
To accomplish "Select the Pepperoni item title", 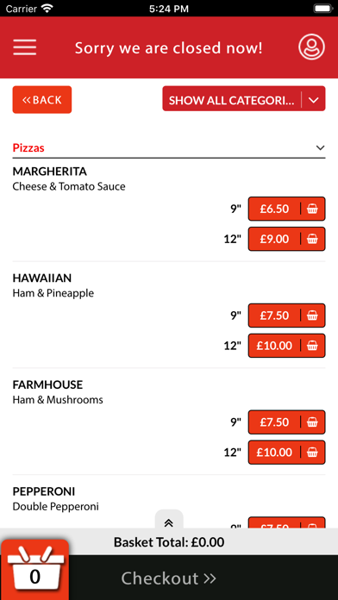I will click(44, 491).
